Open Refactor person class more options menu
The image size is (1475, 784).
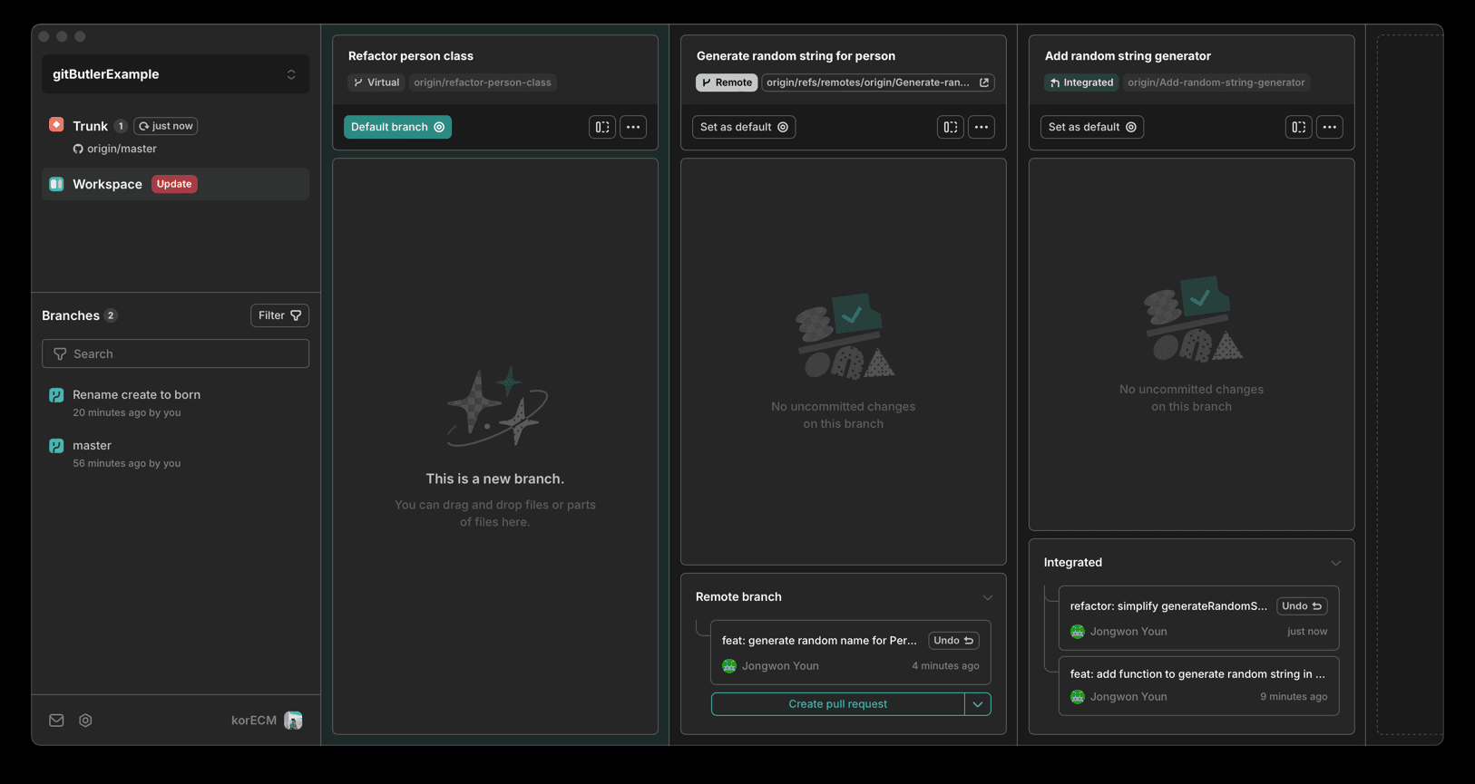pos(633,127)
